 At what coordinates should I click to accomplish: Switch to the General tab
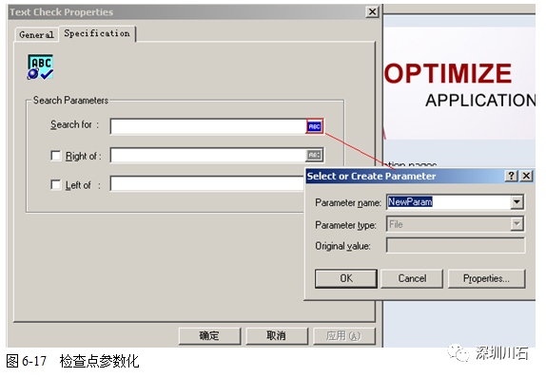tap(36, 35)
